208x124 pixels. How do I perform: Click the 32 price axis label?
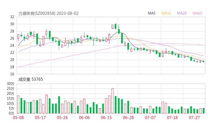click(x=12, y=17)
